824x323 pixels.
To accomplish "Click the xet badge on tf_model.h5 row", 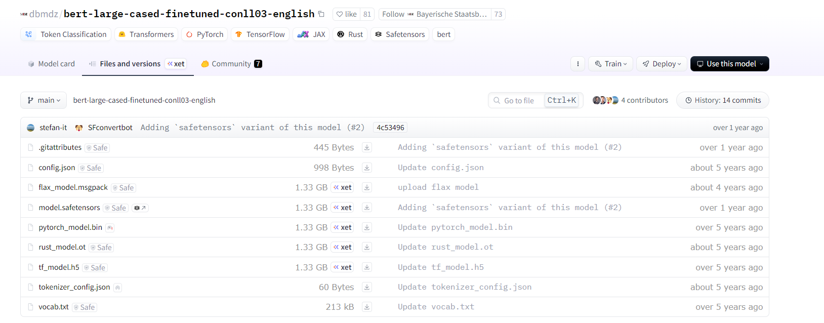I will 343,267.
